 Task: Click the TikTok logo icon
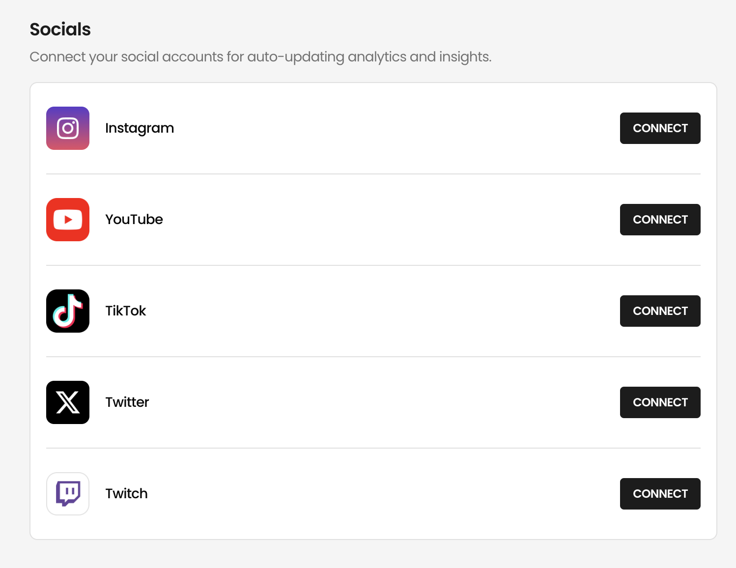coord(68,311)
